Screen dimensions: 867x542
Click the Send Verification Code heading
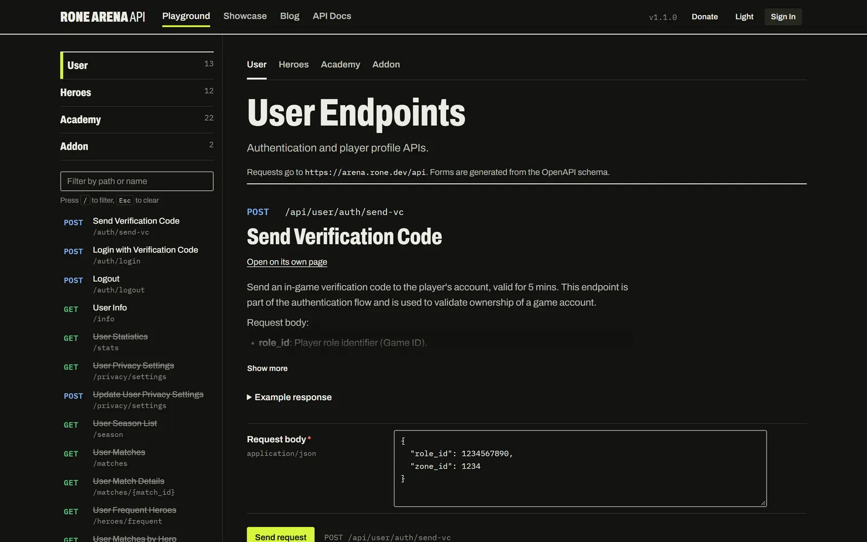pyautogui.click(x=344, y=237)
